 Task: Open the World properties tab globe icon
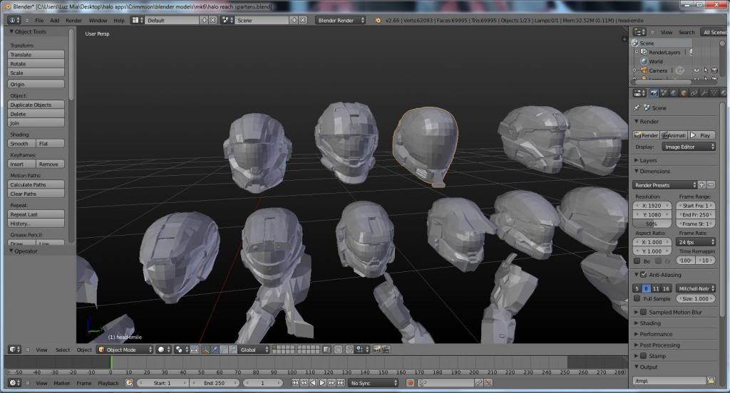[x=674, y=93]
